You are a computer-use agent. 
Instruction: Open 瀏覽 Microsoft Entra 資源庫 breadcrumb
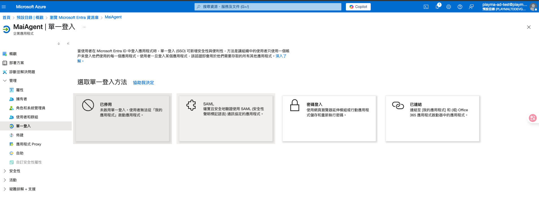pos(74,18)
